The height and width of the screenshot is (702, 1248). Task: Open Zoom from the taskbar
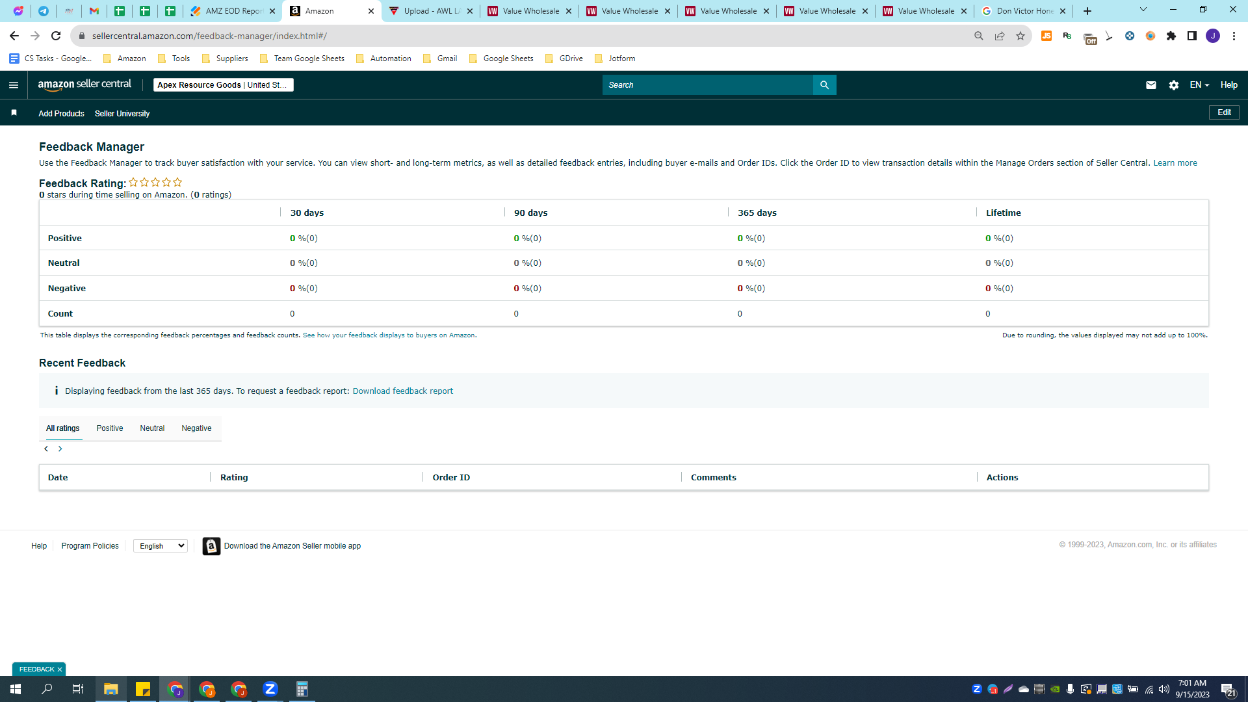click(x=270, y=689)
